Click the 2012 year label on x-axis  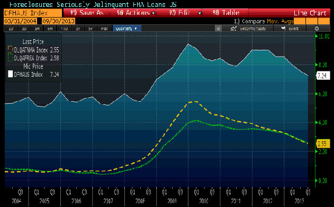pyautogui.click(x=267, y=201)
